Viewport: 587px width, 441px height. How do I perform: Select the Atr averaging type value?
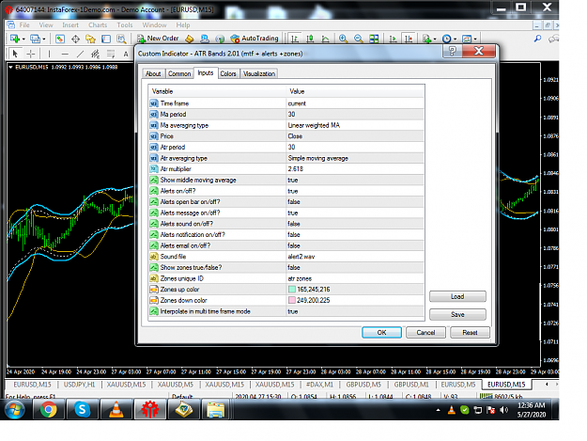point(355,158)
